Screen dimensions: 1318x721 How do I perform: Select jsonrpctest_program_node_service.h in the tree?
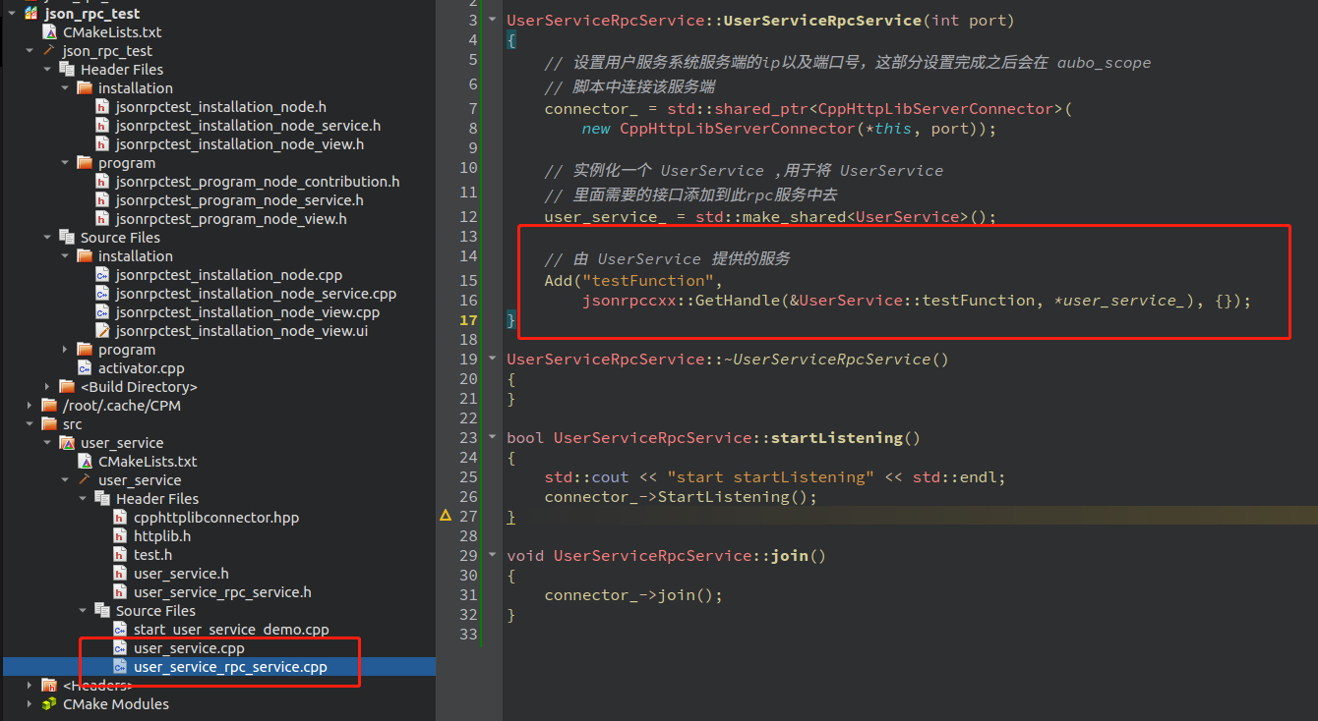(x=239, y=200)
